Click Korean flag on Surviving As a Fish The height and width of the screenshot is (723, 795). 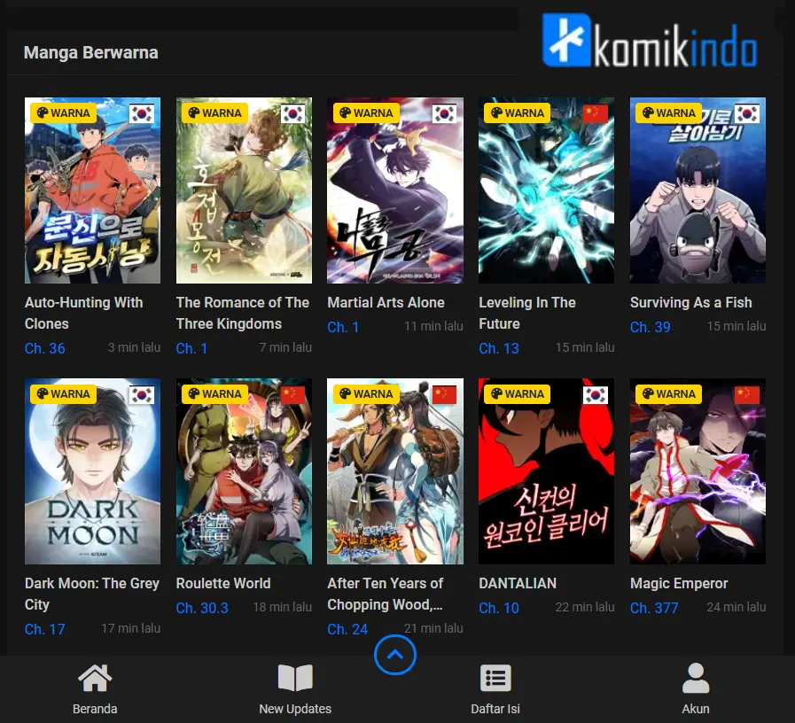coord(747,113)
